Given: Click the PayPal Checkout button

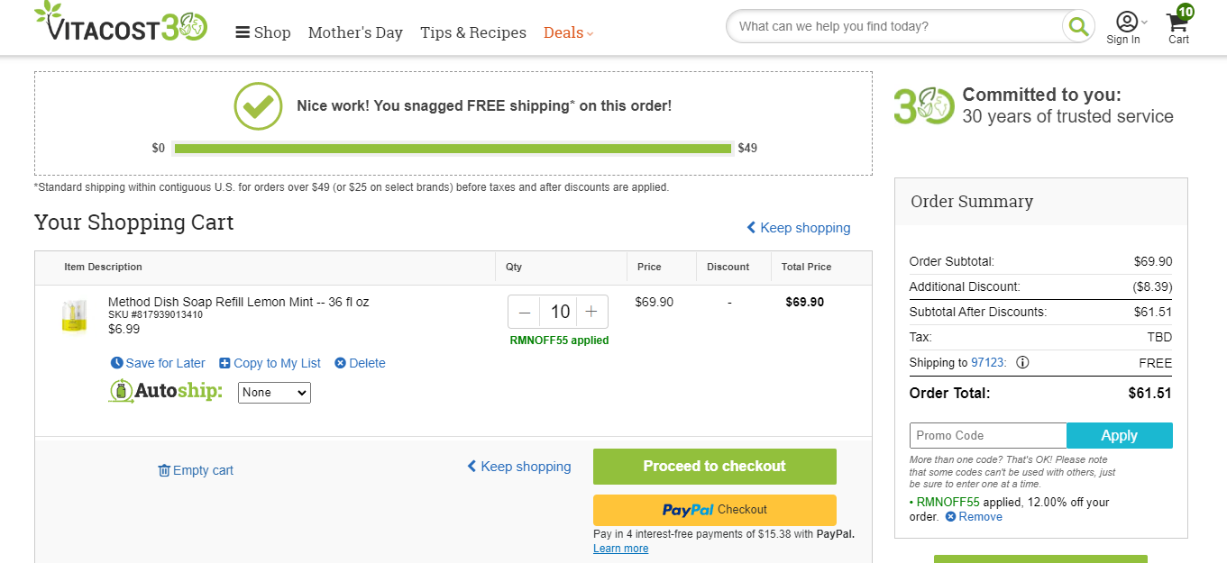Looking at the screenshot, I should click(715, 510).
